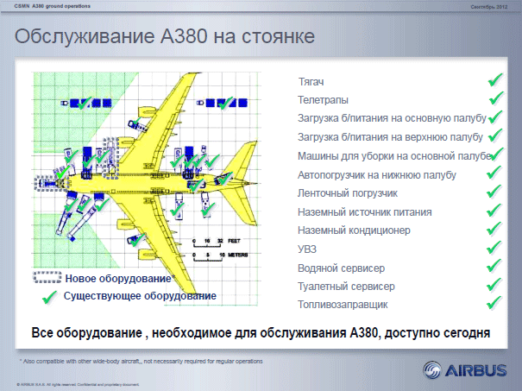522x391 pixels.
Task: Click checkmark beside Наземный источник питания
Action: pyautogui.click(x=494, y=210)
